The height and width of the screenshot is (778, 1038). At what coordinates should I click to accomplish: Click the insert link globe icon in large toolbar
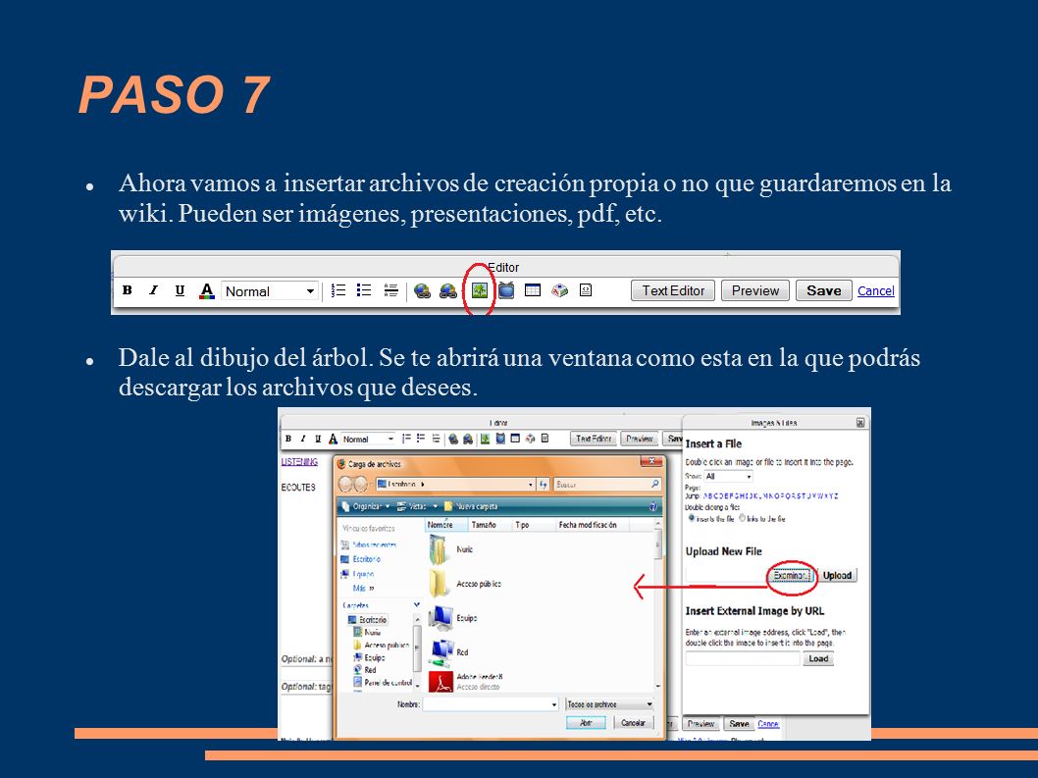(x=422, y=290)
